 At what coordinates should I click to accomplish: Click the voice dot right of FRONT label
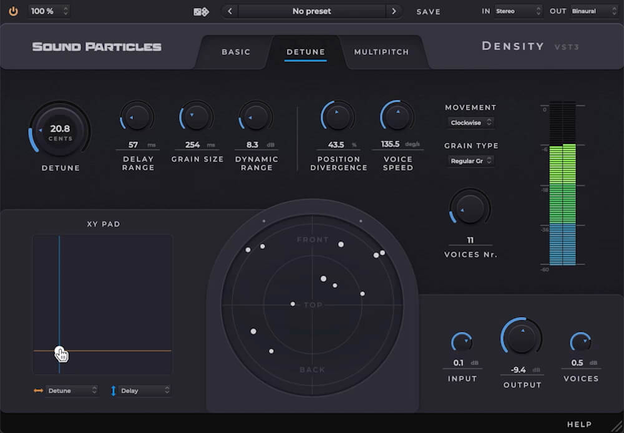[341, 245]
